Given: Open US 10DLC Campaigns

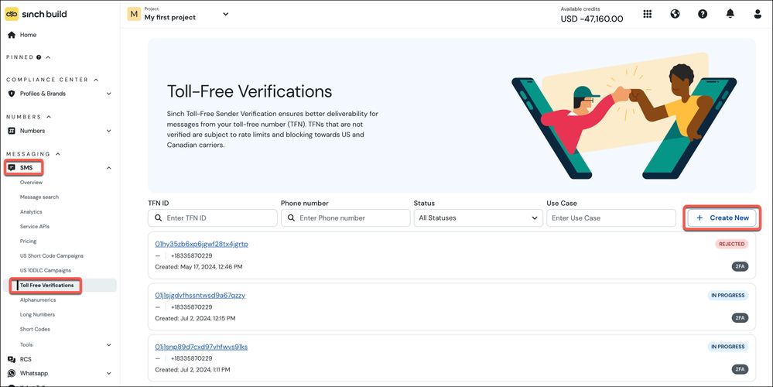Looking at the screenshot, I should click(46, 271).
